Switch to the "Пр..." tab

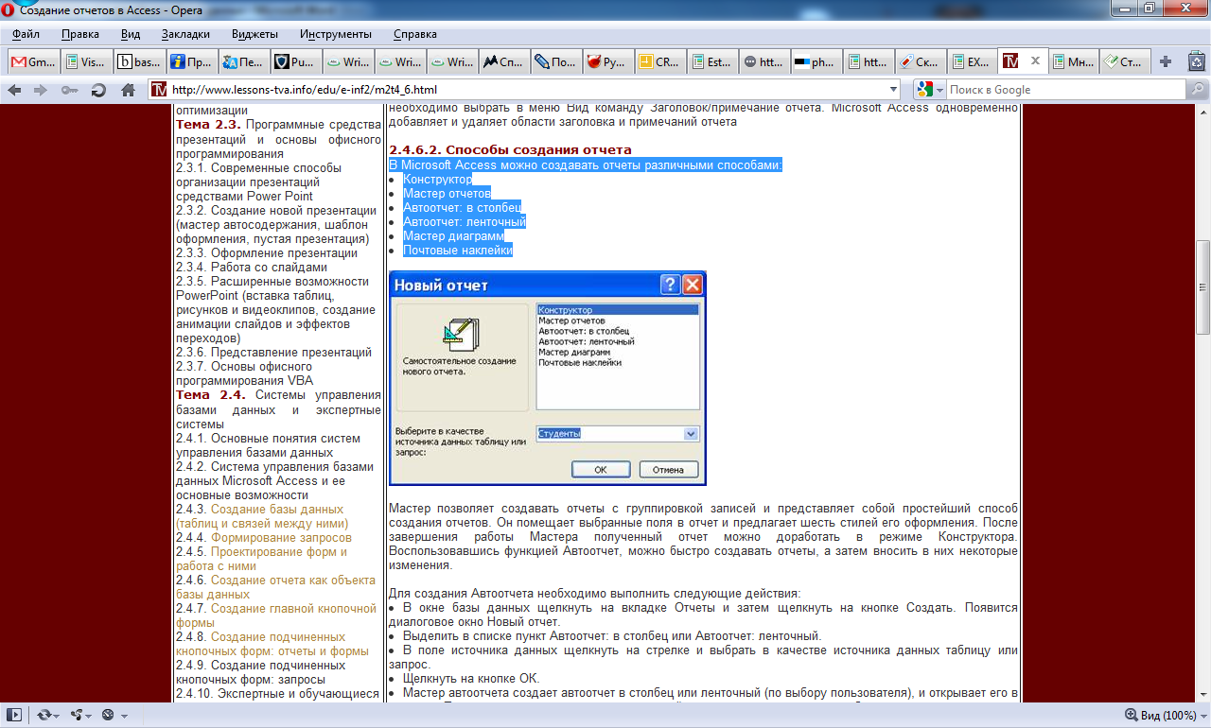191,62
